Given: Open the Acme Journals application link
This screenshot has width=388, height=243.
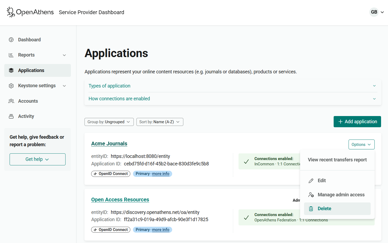Looking at the screenshot, I should (x=109, y=144).
